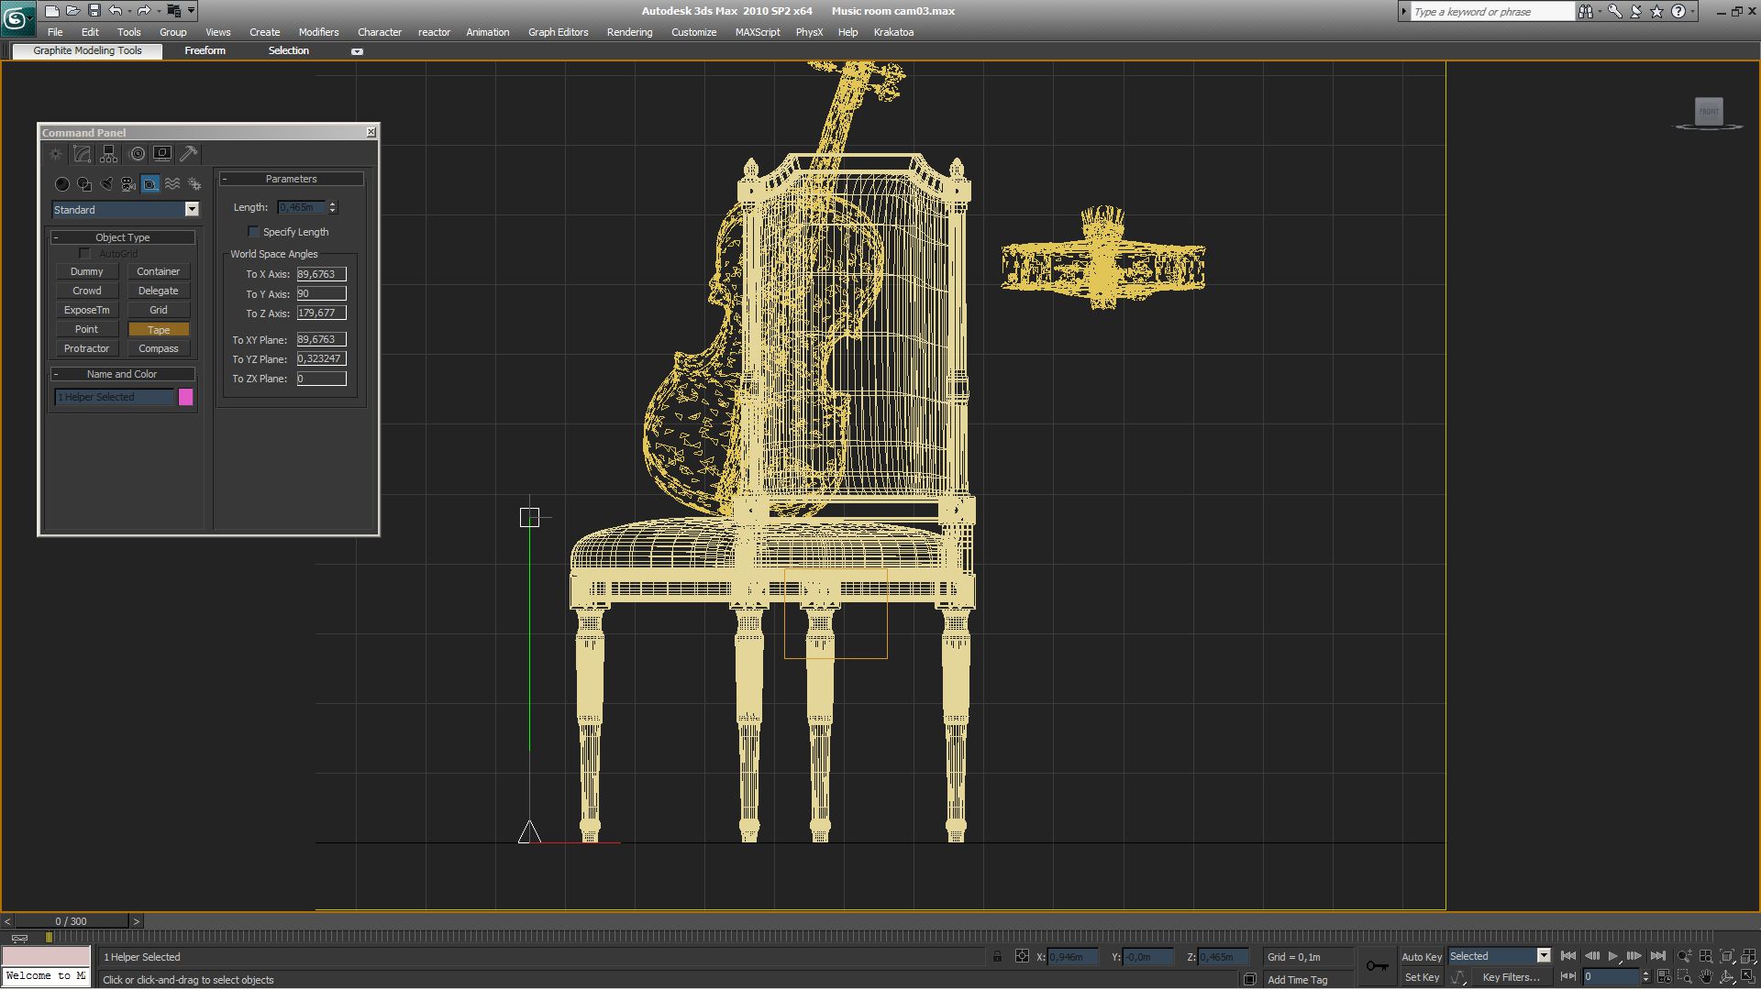Switch to the Freeform tab
Screen dimensions: 1761x990
pos(205,50)
